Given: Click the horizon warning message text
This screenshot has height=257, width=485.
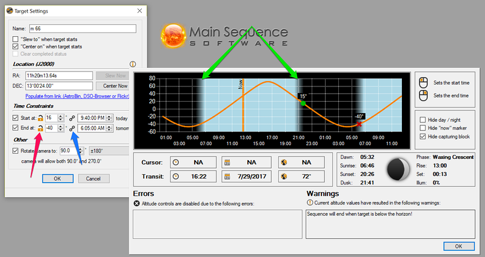Looking at the screenshot, I should tap(360, 214).
